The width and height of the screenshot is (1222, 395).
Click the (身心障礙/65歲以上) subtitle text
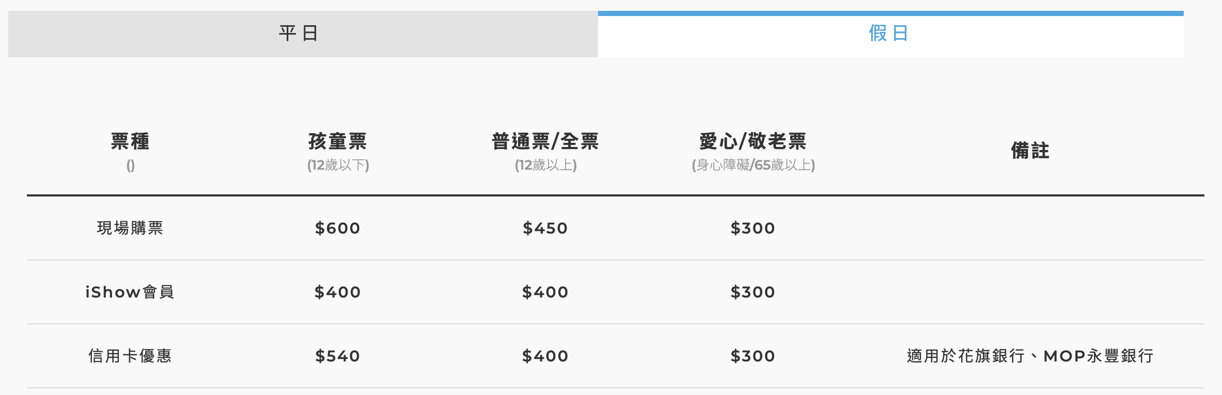[x=753, y=165]
